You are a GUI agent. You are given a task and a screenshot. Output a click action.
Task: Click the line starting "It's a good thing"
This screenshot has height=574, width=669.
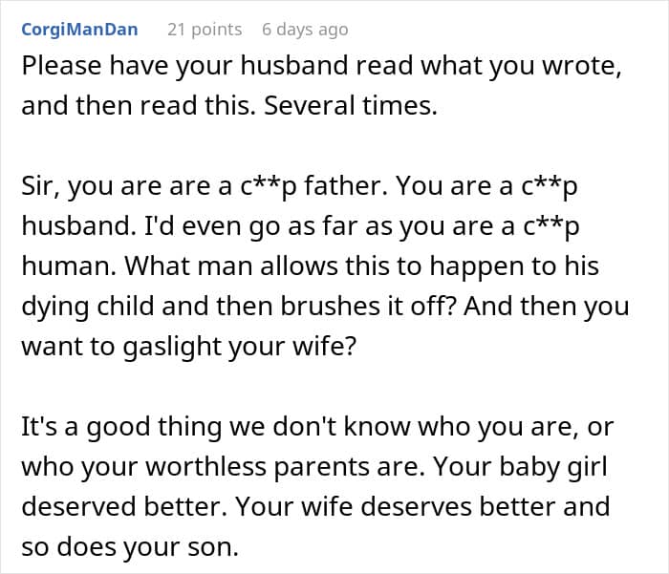317,427
